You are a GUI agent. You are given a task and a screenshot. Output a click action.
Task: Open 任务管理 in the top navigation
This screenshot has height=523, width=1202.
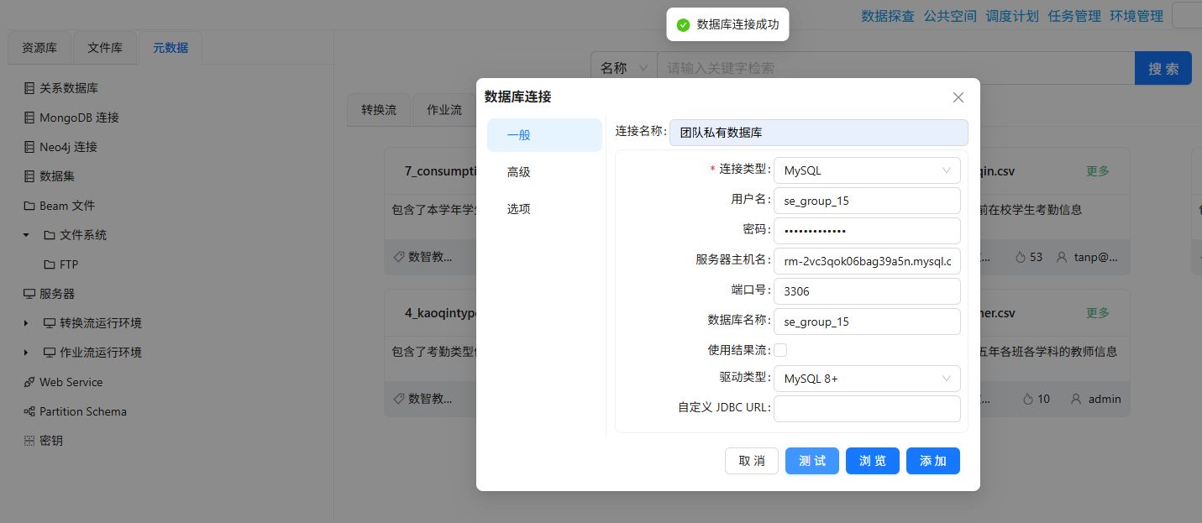(x=1074, y=16)
